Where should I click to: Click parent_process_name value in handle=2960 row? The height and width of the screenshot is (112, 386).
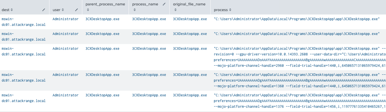coord(103,49)
